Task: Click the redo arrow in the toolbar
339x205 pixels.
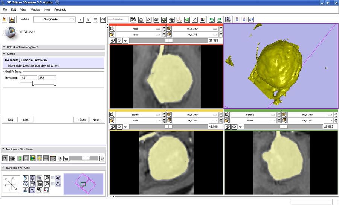Action: [x=219, y=20]
